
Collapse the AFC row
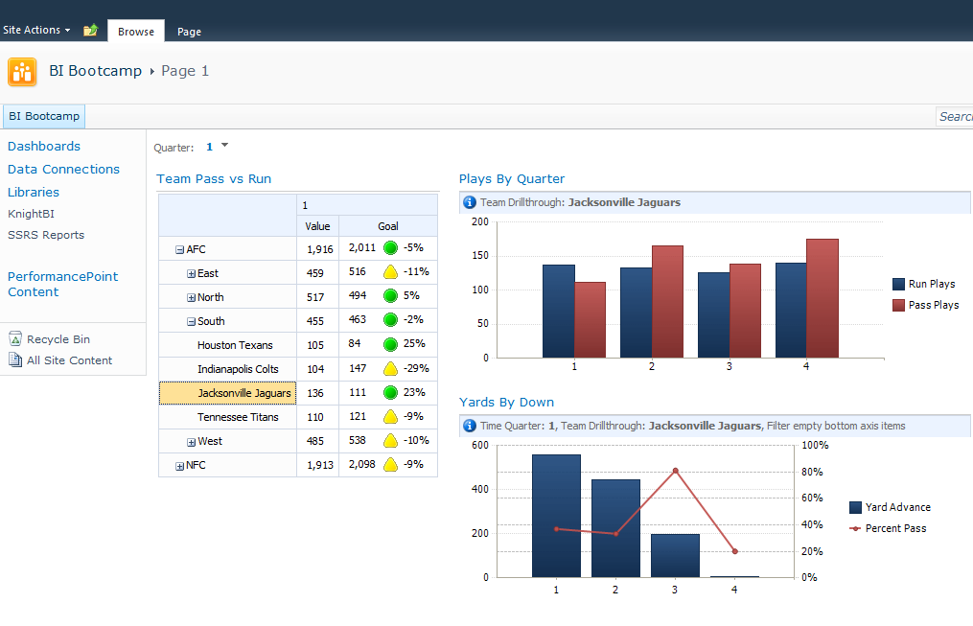coord(179,249)
